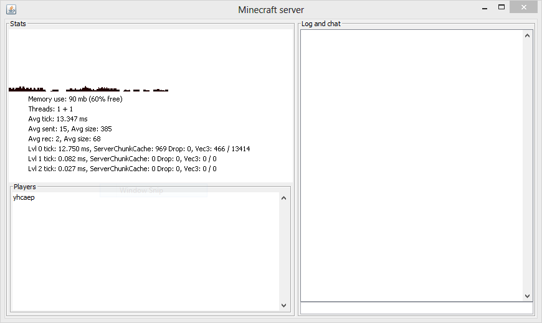Click the chat command input field

click(417, 308)
